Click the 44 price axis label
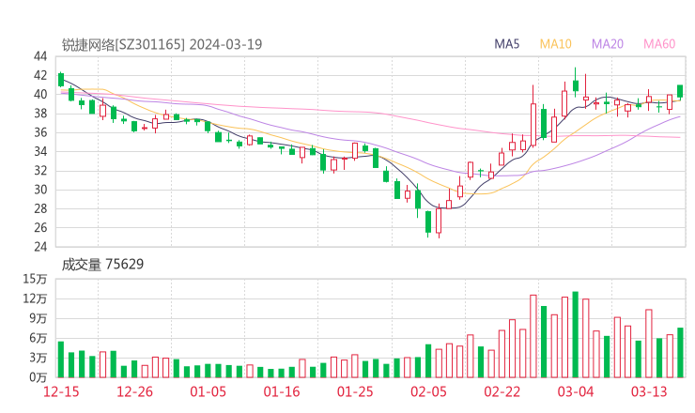Screen dimensions: 695x413 coord(40,56)
